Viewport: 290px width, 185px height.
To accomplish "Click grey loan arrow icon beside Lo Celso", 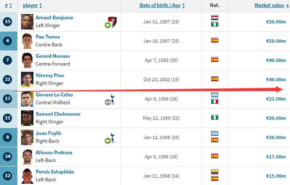I will (x=108, y=102).
